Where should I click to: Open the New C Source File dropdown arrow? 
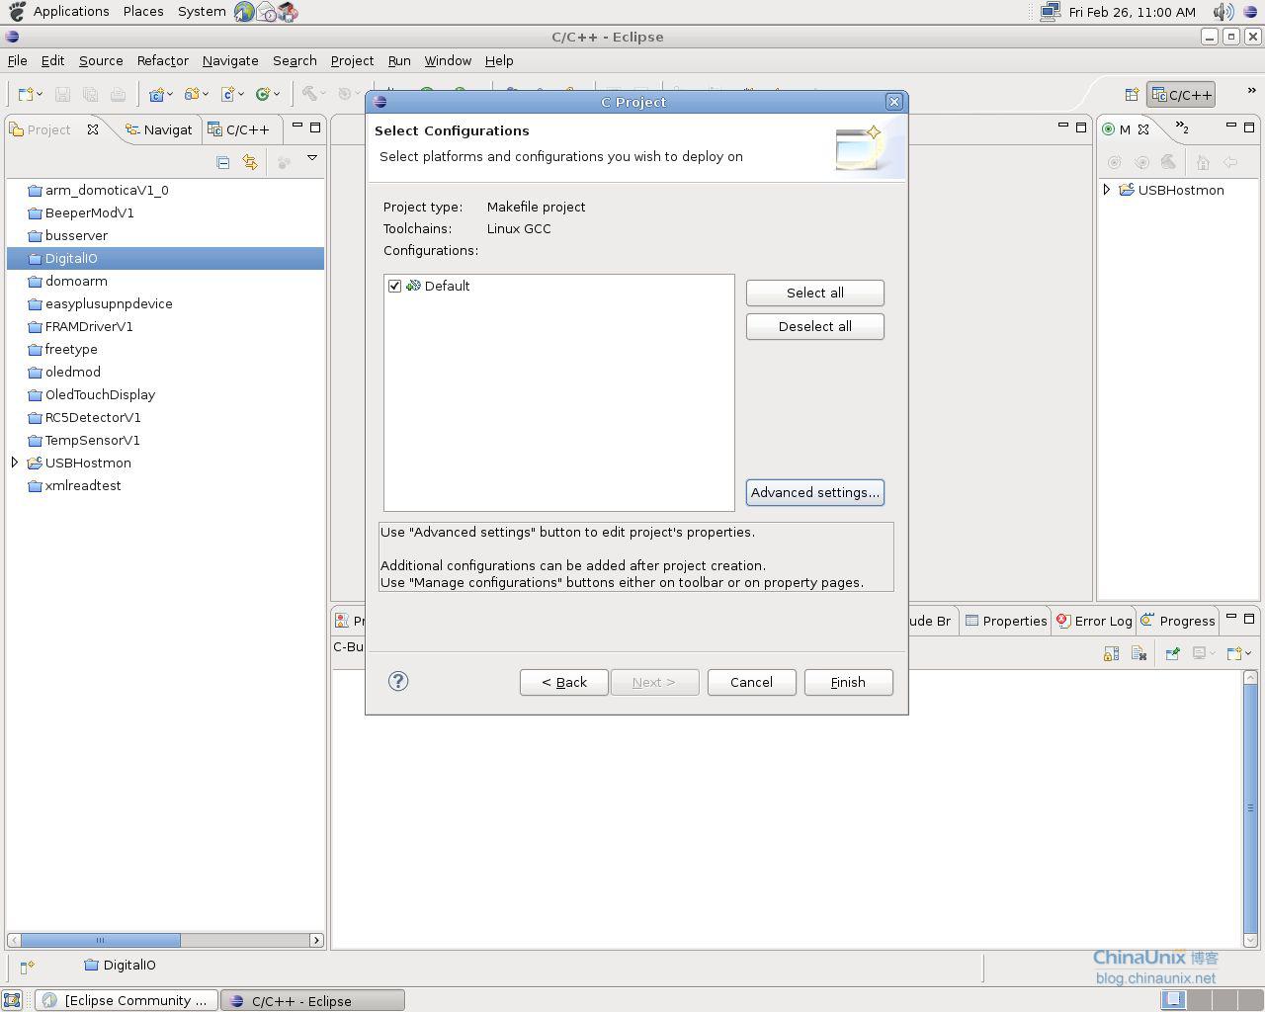pyautogui.click(x=240, y=95)
